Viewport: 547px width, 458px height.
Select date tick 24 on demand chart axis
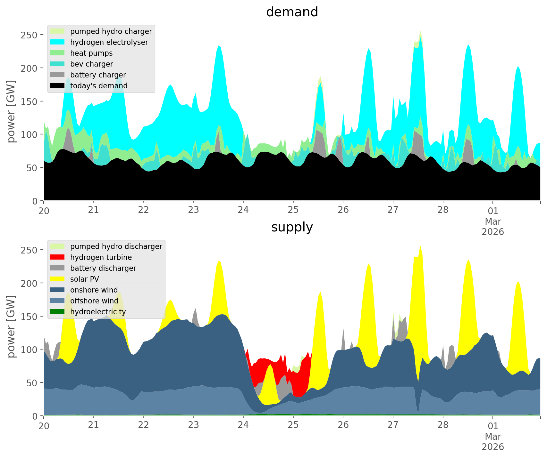tap(243, 210)
